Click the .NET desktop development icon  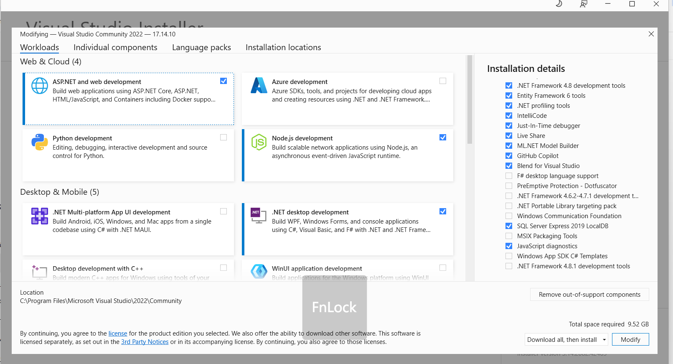point(259,215)
